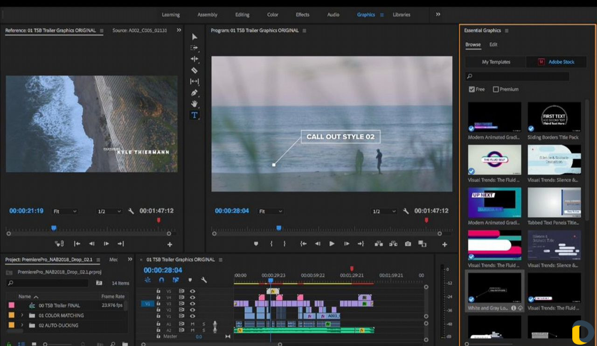Toggle nest sequence insert option in timeline
Image resolution: width=597 pixels, height=346 pixels.
pyautogui.click(x=148, y=280)
